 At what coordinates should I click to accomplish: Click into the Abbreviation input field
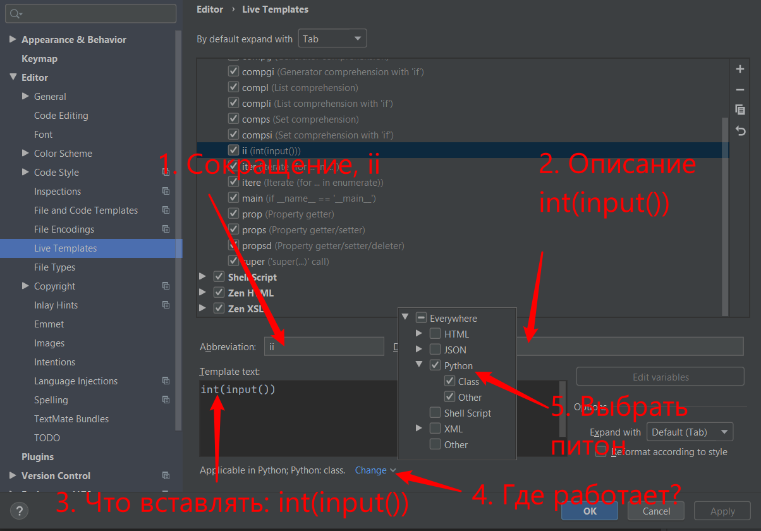(324, 346)
